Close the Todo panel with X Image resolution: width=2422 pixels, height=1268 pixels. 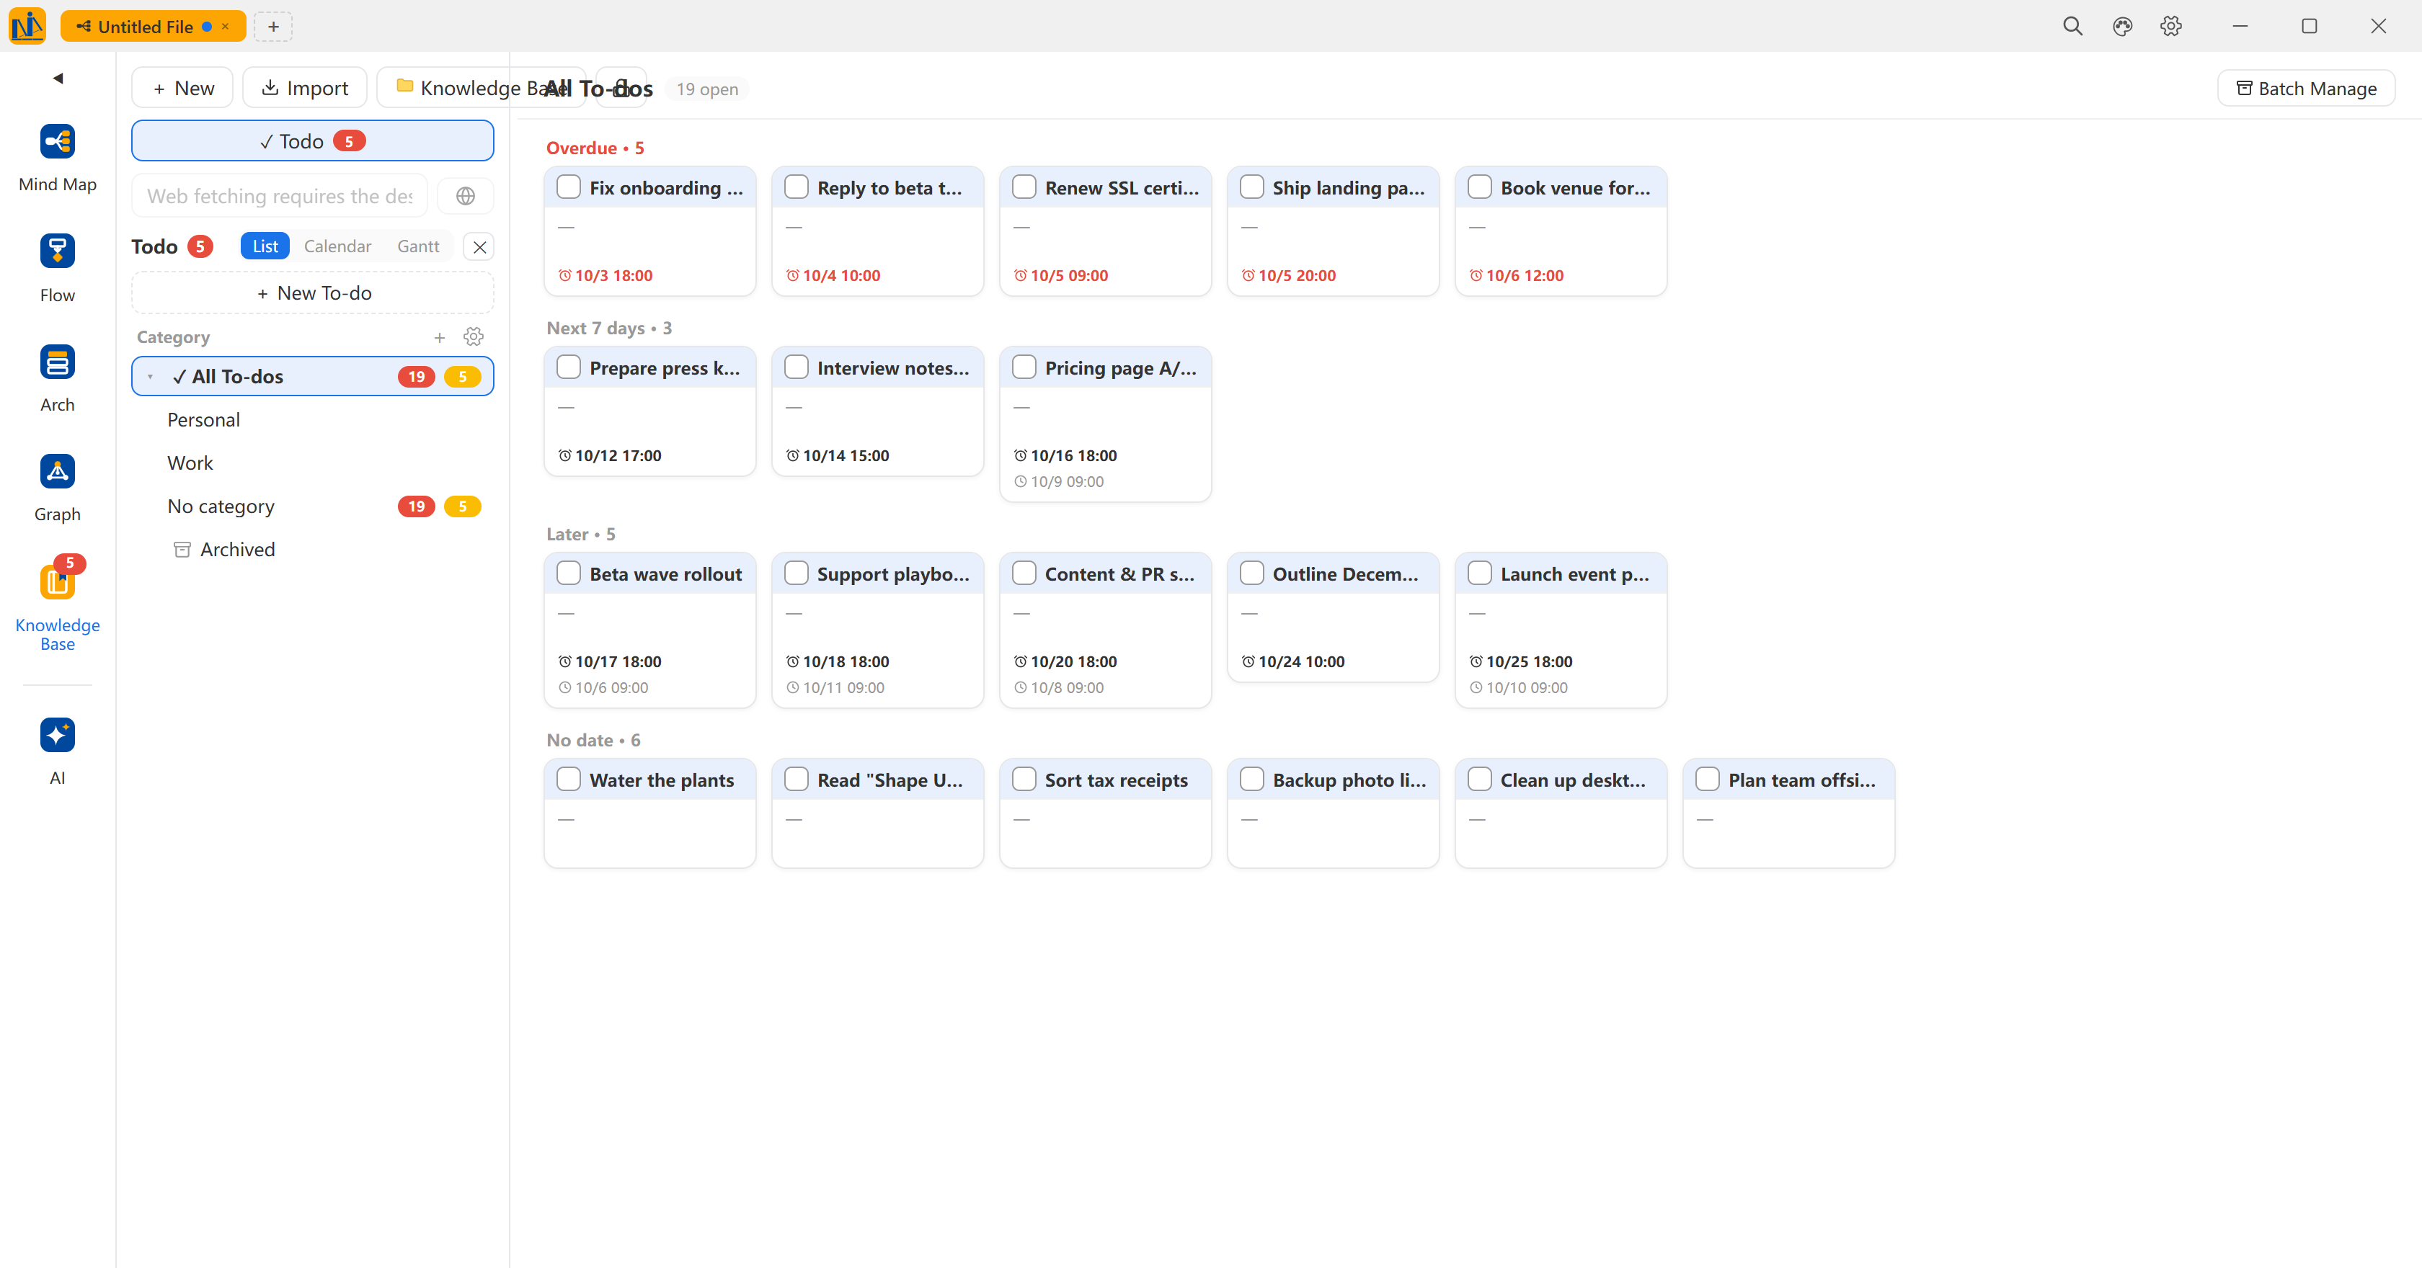[479, 247]
